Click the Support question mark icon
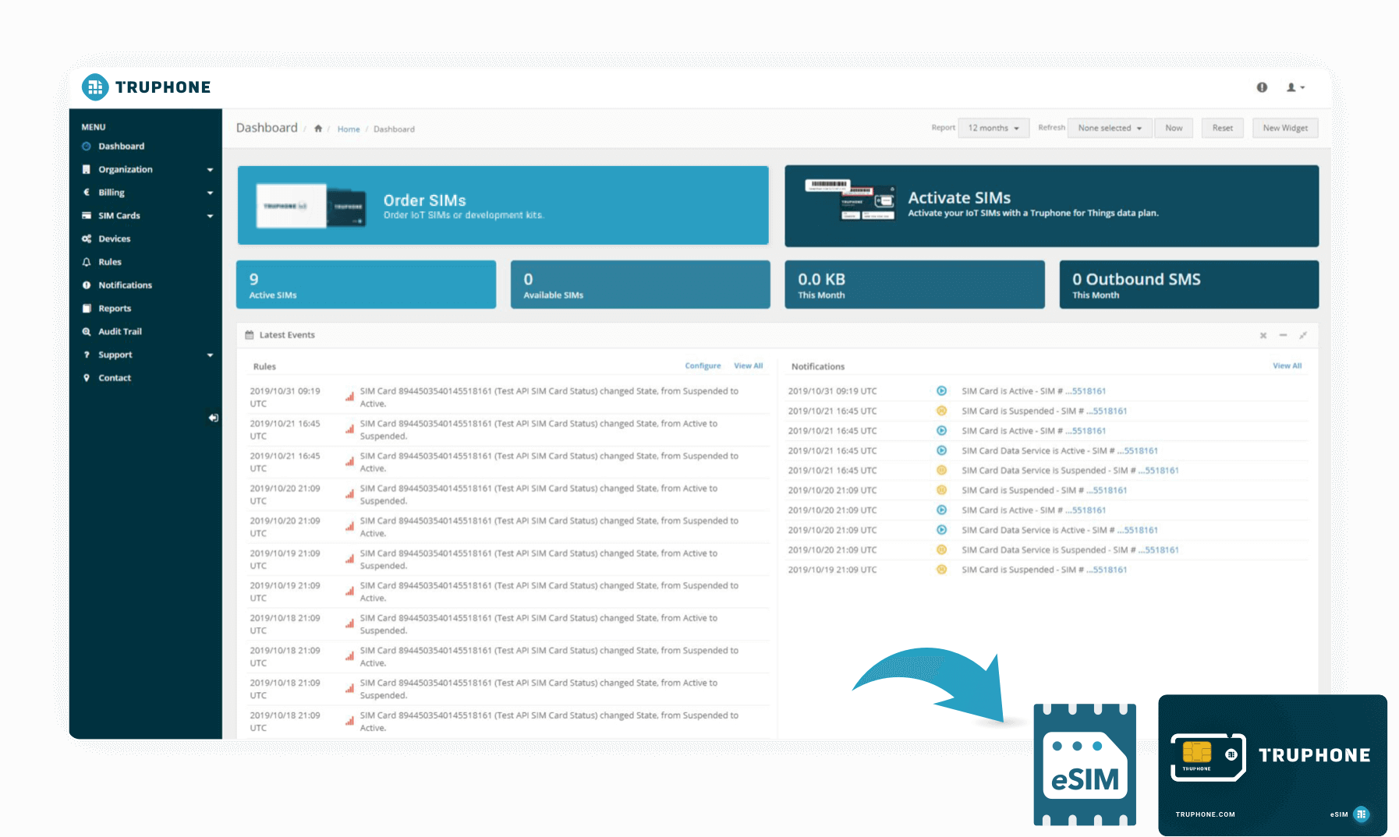Image resolution: width=1399 pixels, height=837 pixels. pos(87,355)
